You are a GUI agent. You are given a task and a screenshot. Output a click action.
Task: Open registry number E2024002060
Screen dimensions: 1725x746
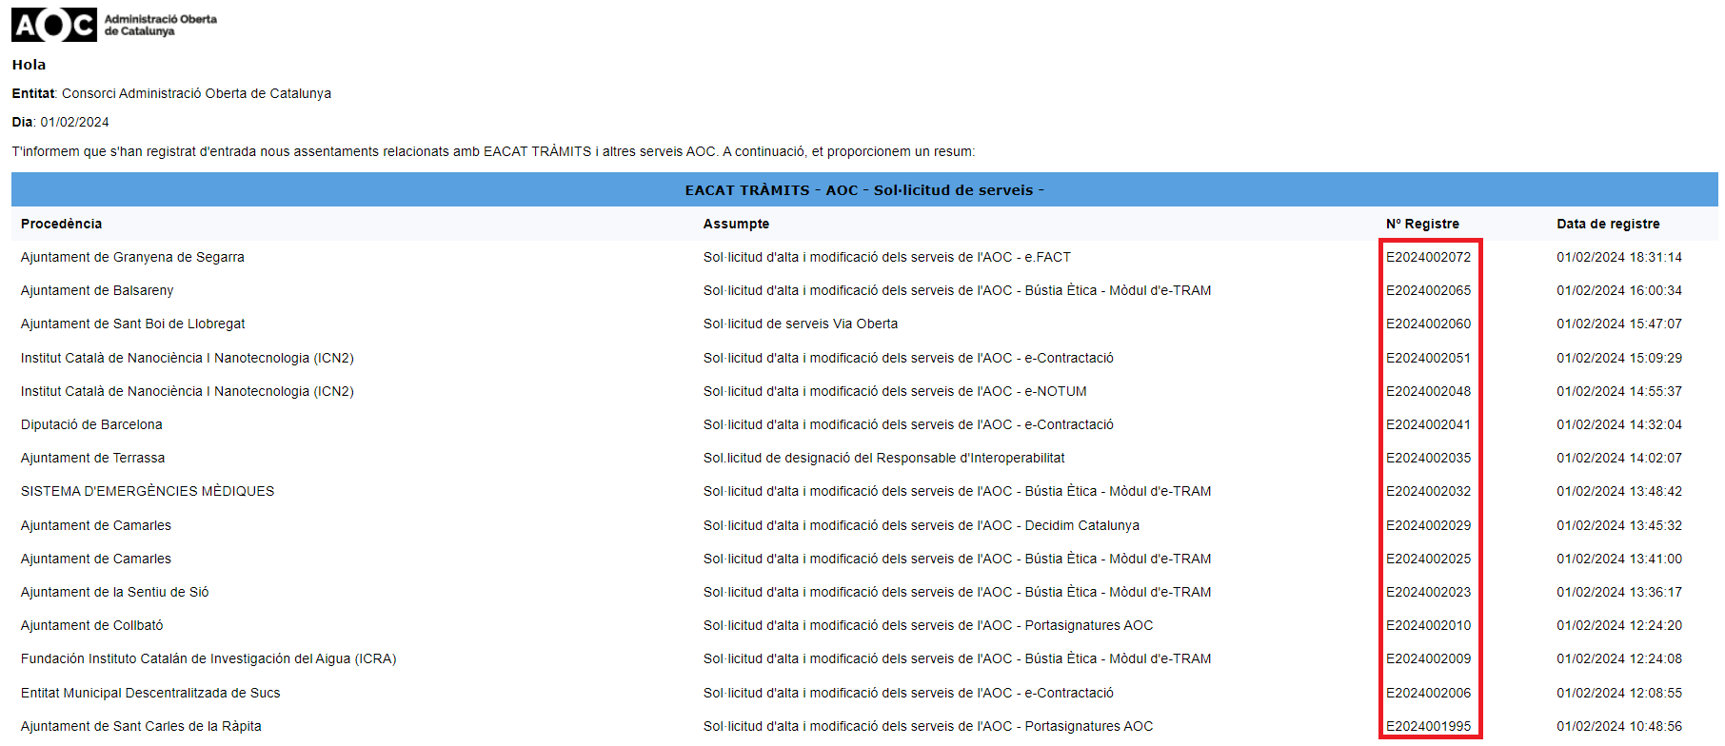[1427, 324]
